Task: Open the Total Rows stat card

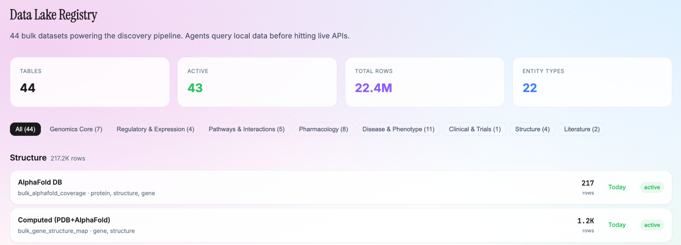Action: (x=425, y=82)
